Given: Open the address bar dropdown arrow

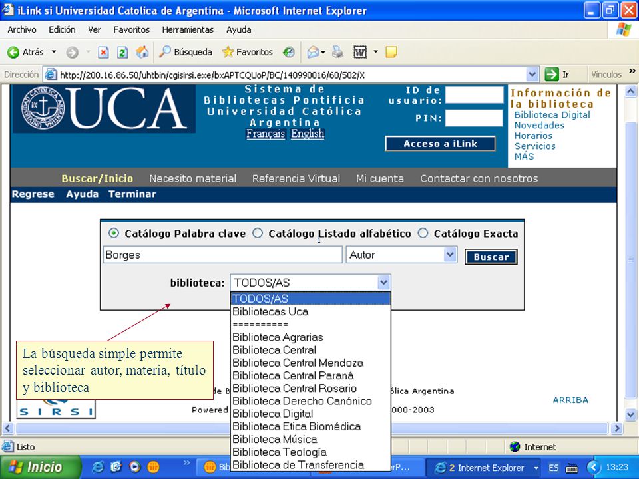Looking at the screenshot, I should (x=532, y=74).
